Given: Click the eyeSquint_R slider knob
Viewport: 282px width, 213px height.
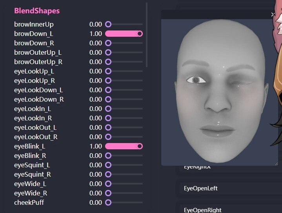Looking at the screenshot, I should click(108, 174).
